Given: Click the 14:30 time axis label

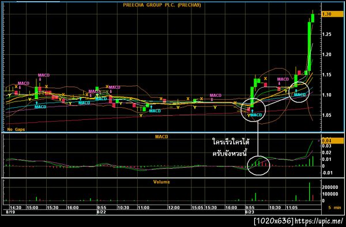Looking at the screenshot, I should tap(16, 207).
